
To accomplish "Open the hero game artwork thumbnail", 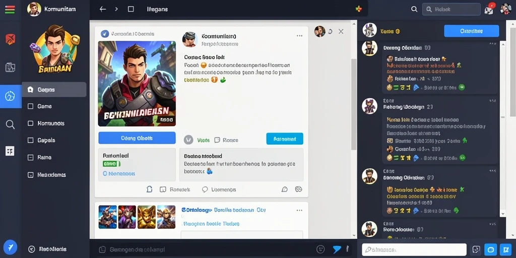I will (x=137, y=84).
